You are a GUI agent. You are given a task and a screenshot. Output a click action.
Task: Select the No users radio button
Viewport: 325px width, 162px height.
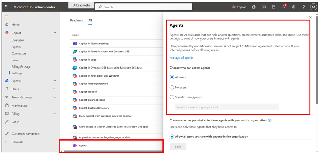172,88
